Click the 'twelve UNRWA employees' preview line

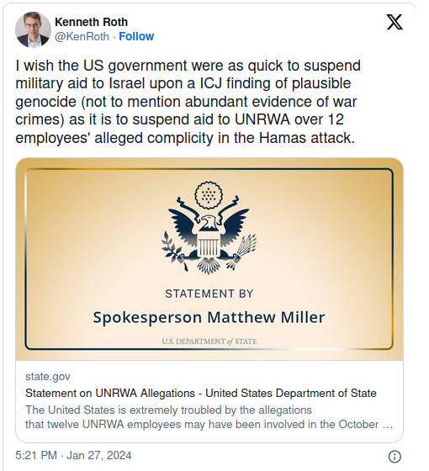point(209,425)
